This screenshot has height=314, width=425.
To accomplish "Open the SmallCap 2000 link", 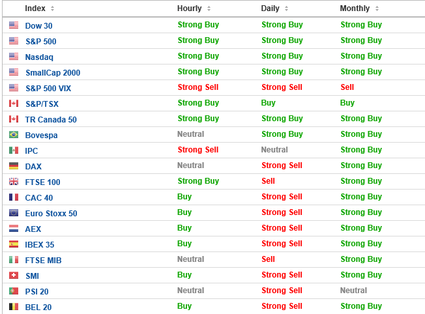I will click(x=53, y=72).
